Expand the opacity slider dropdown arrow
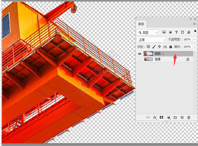Screen dimensions: 198x146 (x=194, y=40)
